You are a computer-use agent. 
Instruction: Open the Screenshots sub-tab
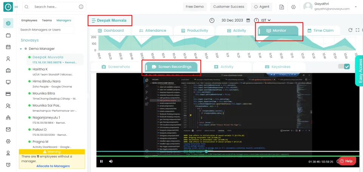pyautogui.click(x=116, y=67)
